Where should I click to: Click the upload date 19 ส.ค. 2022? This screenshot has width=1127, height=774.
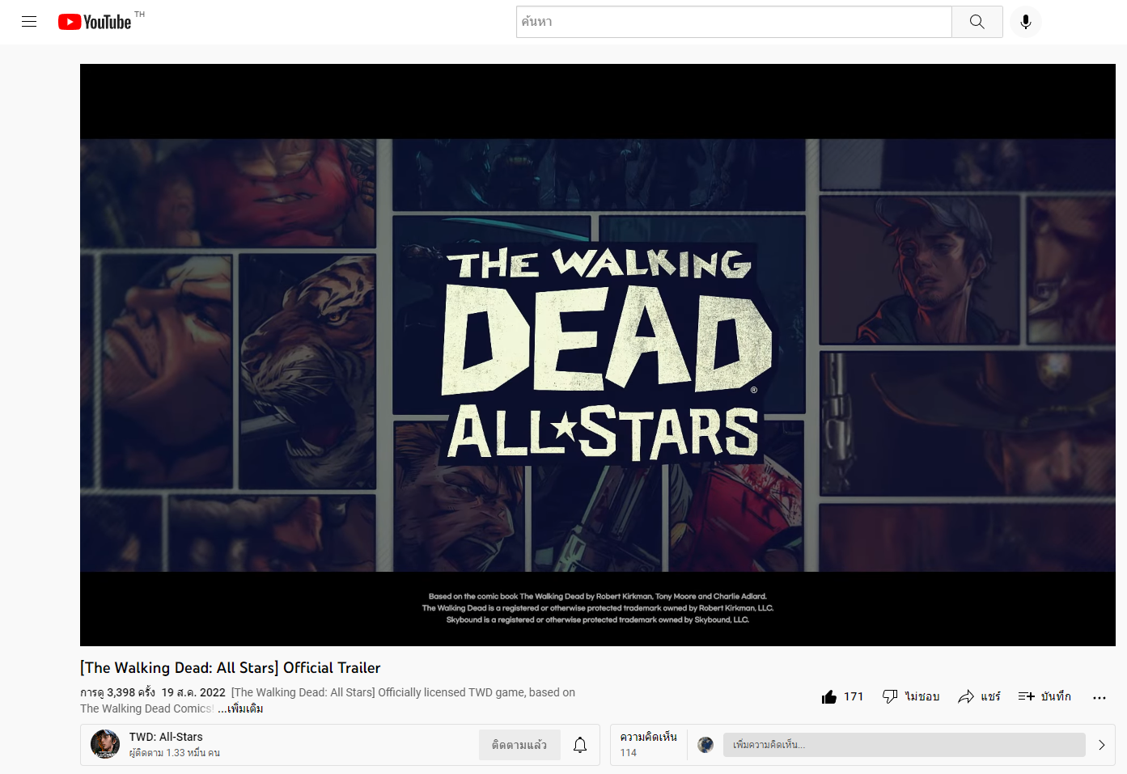193,692
